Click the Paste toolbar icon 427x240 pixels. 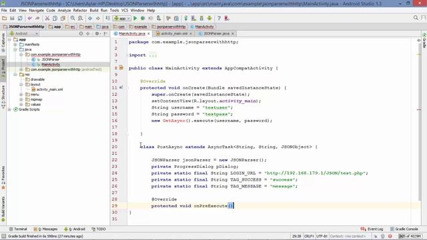(63, 18)
